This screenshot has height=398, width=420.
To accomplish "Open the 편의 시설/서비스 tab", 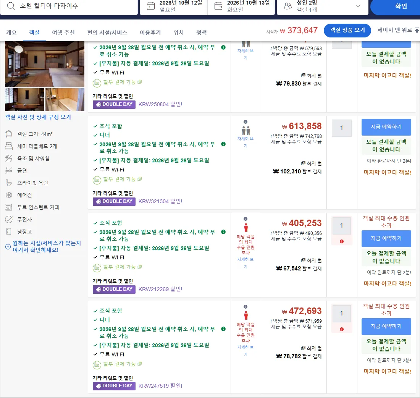I will 107,32.
